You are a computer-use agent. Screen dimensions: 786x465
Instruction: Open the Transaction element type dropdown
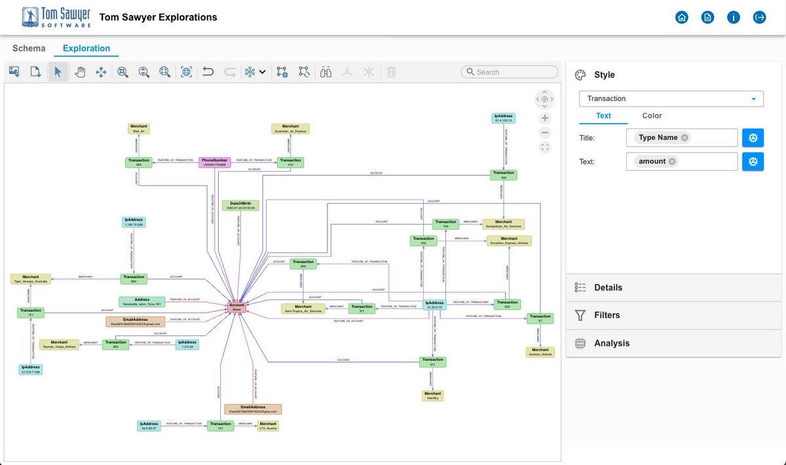click(672, 99)
